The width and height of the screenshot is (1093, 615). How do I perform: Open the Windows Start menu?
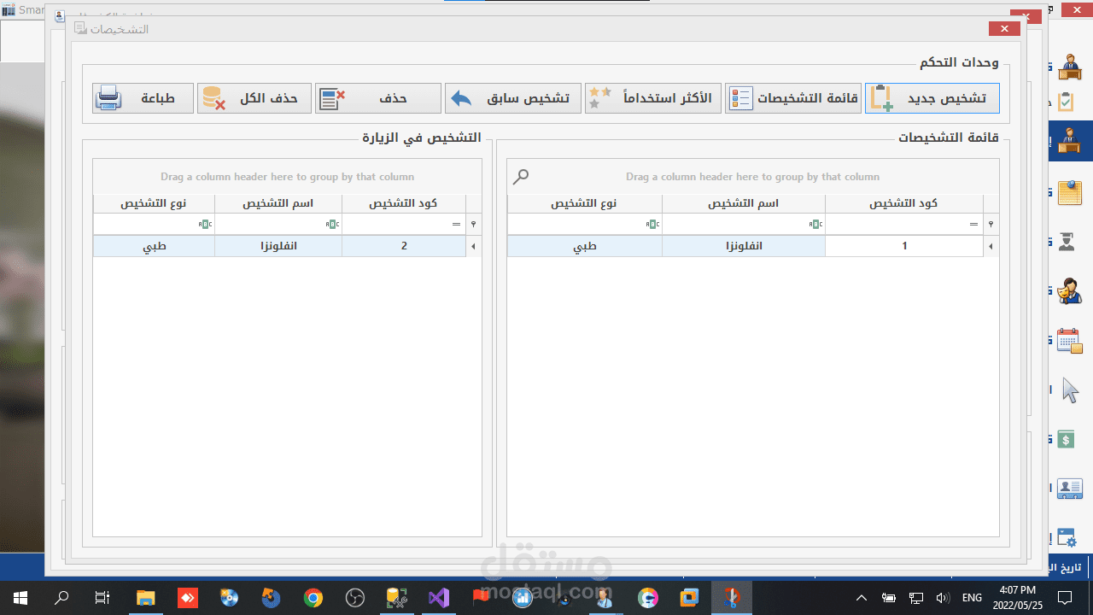point(20,598)
